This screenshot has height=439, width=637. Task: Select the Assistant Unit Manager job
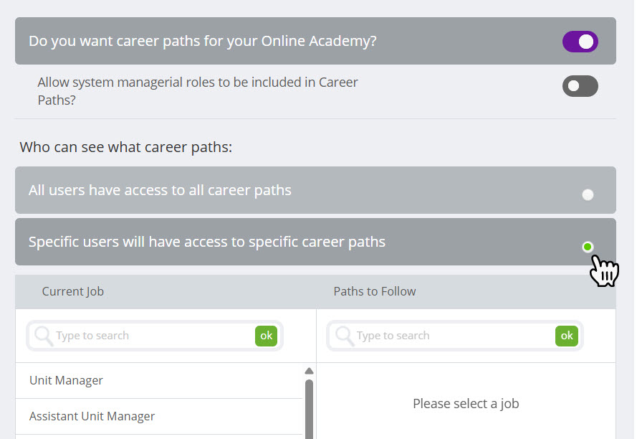click(x=92, y=416)
